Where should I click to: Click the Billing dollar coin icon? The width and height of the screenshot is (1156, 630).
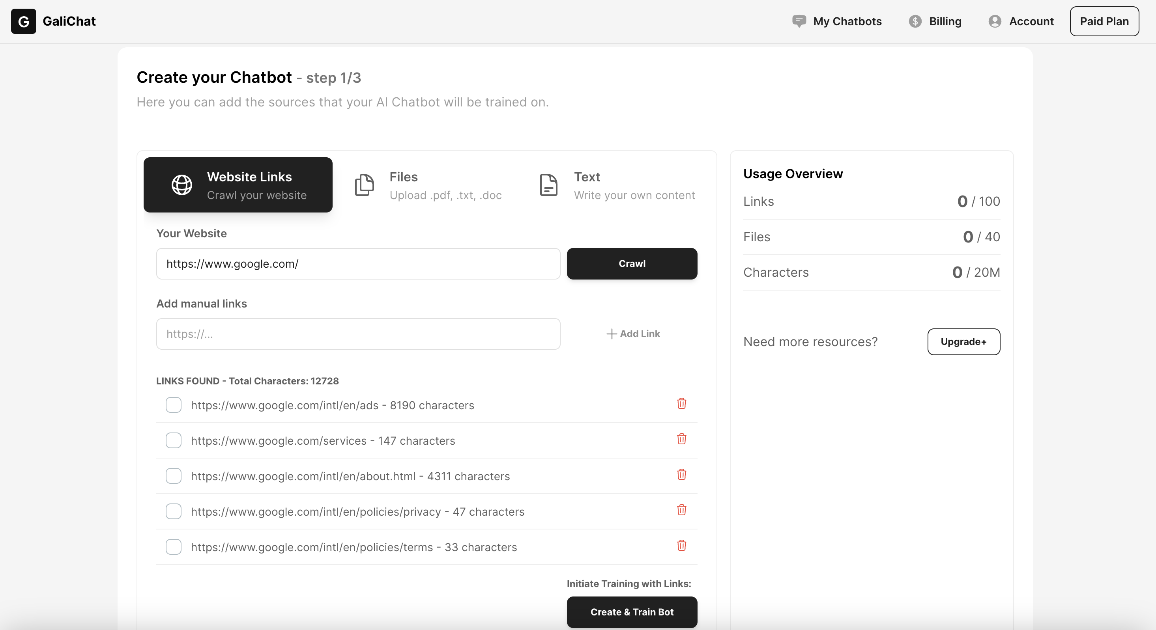915,21
